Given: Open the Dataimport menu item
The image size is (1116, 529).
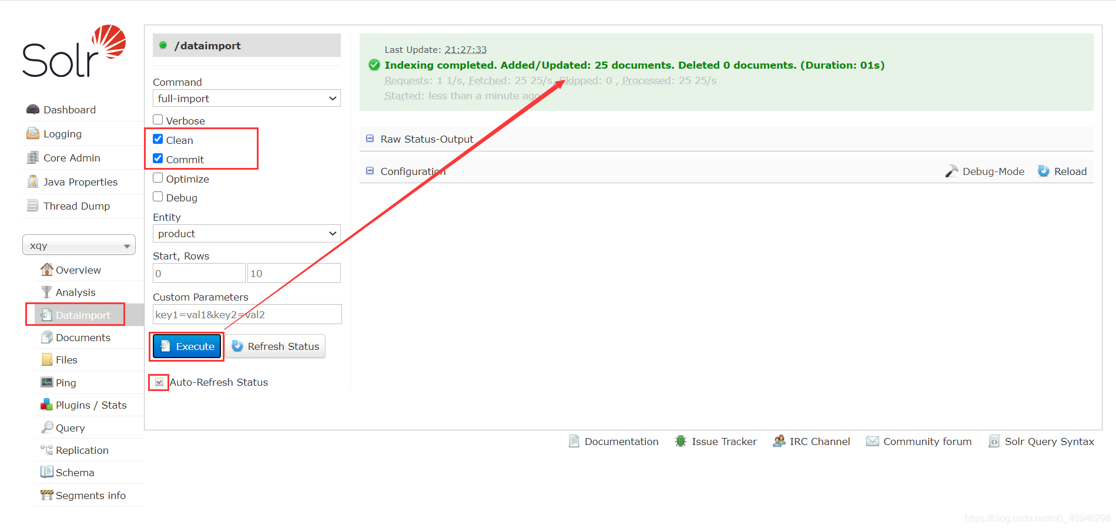Looking at the screenshot, I should pyautogui.click(x=83, y=315).
